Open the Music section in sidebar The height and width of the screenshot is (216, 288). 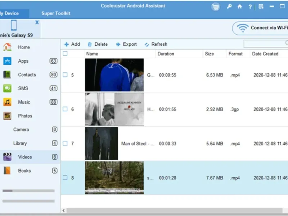pyautogui.click(x=24, y=102)
